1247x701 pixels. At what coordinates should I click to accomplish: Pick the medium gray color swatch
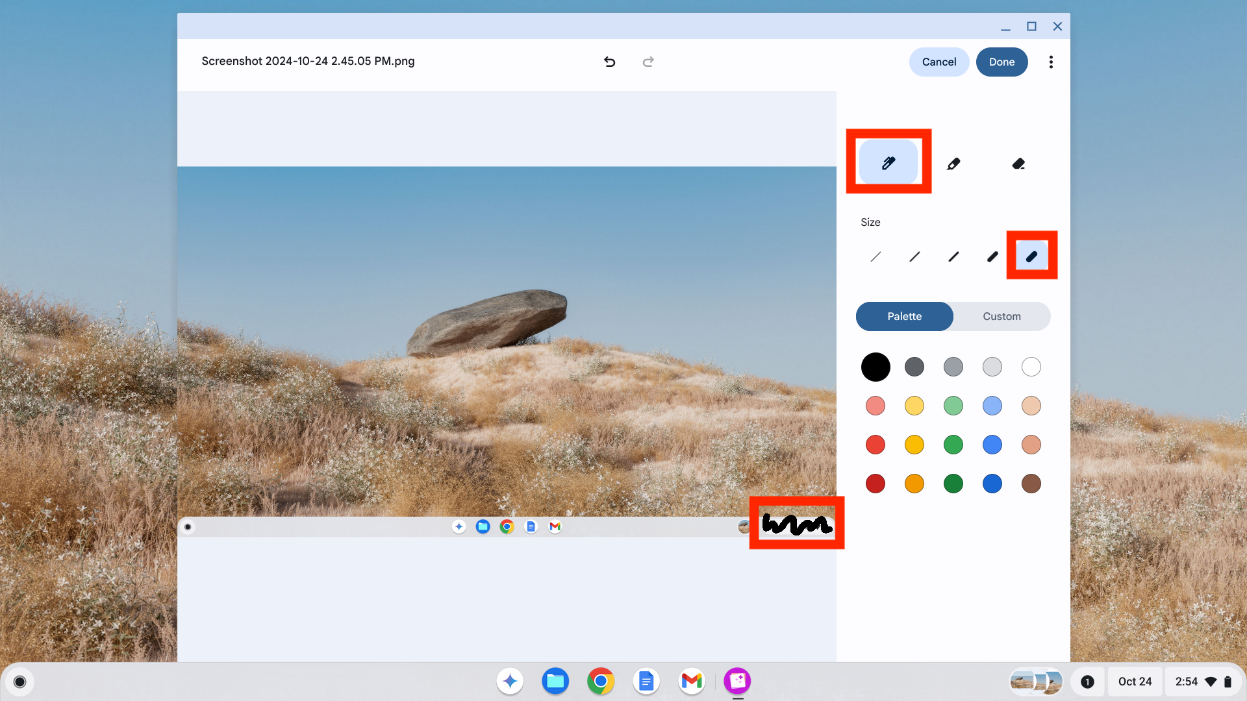[x=953, y=367]
